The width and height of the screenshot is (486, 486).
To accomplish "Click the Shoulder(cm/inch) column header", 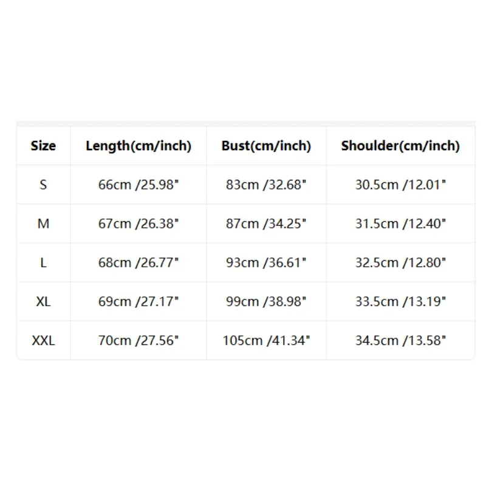I will (400, 146).
